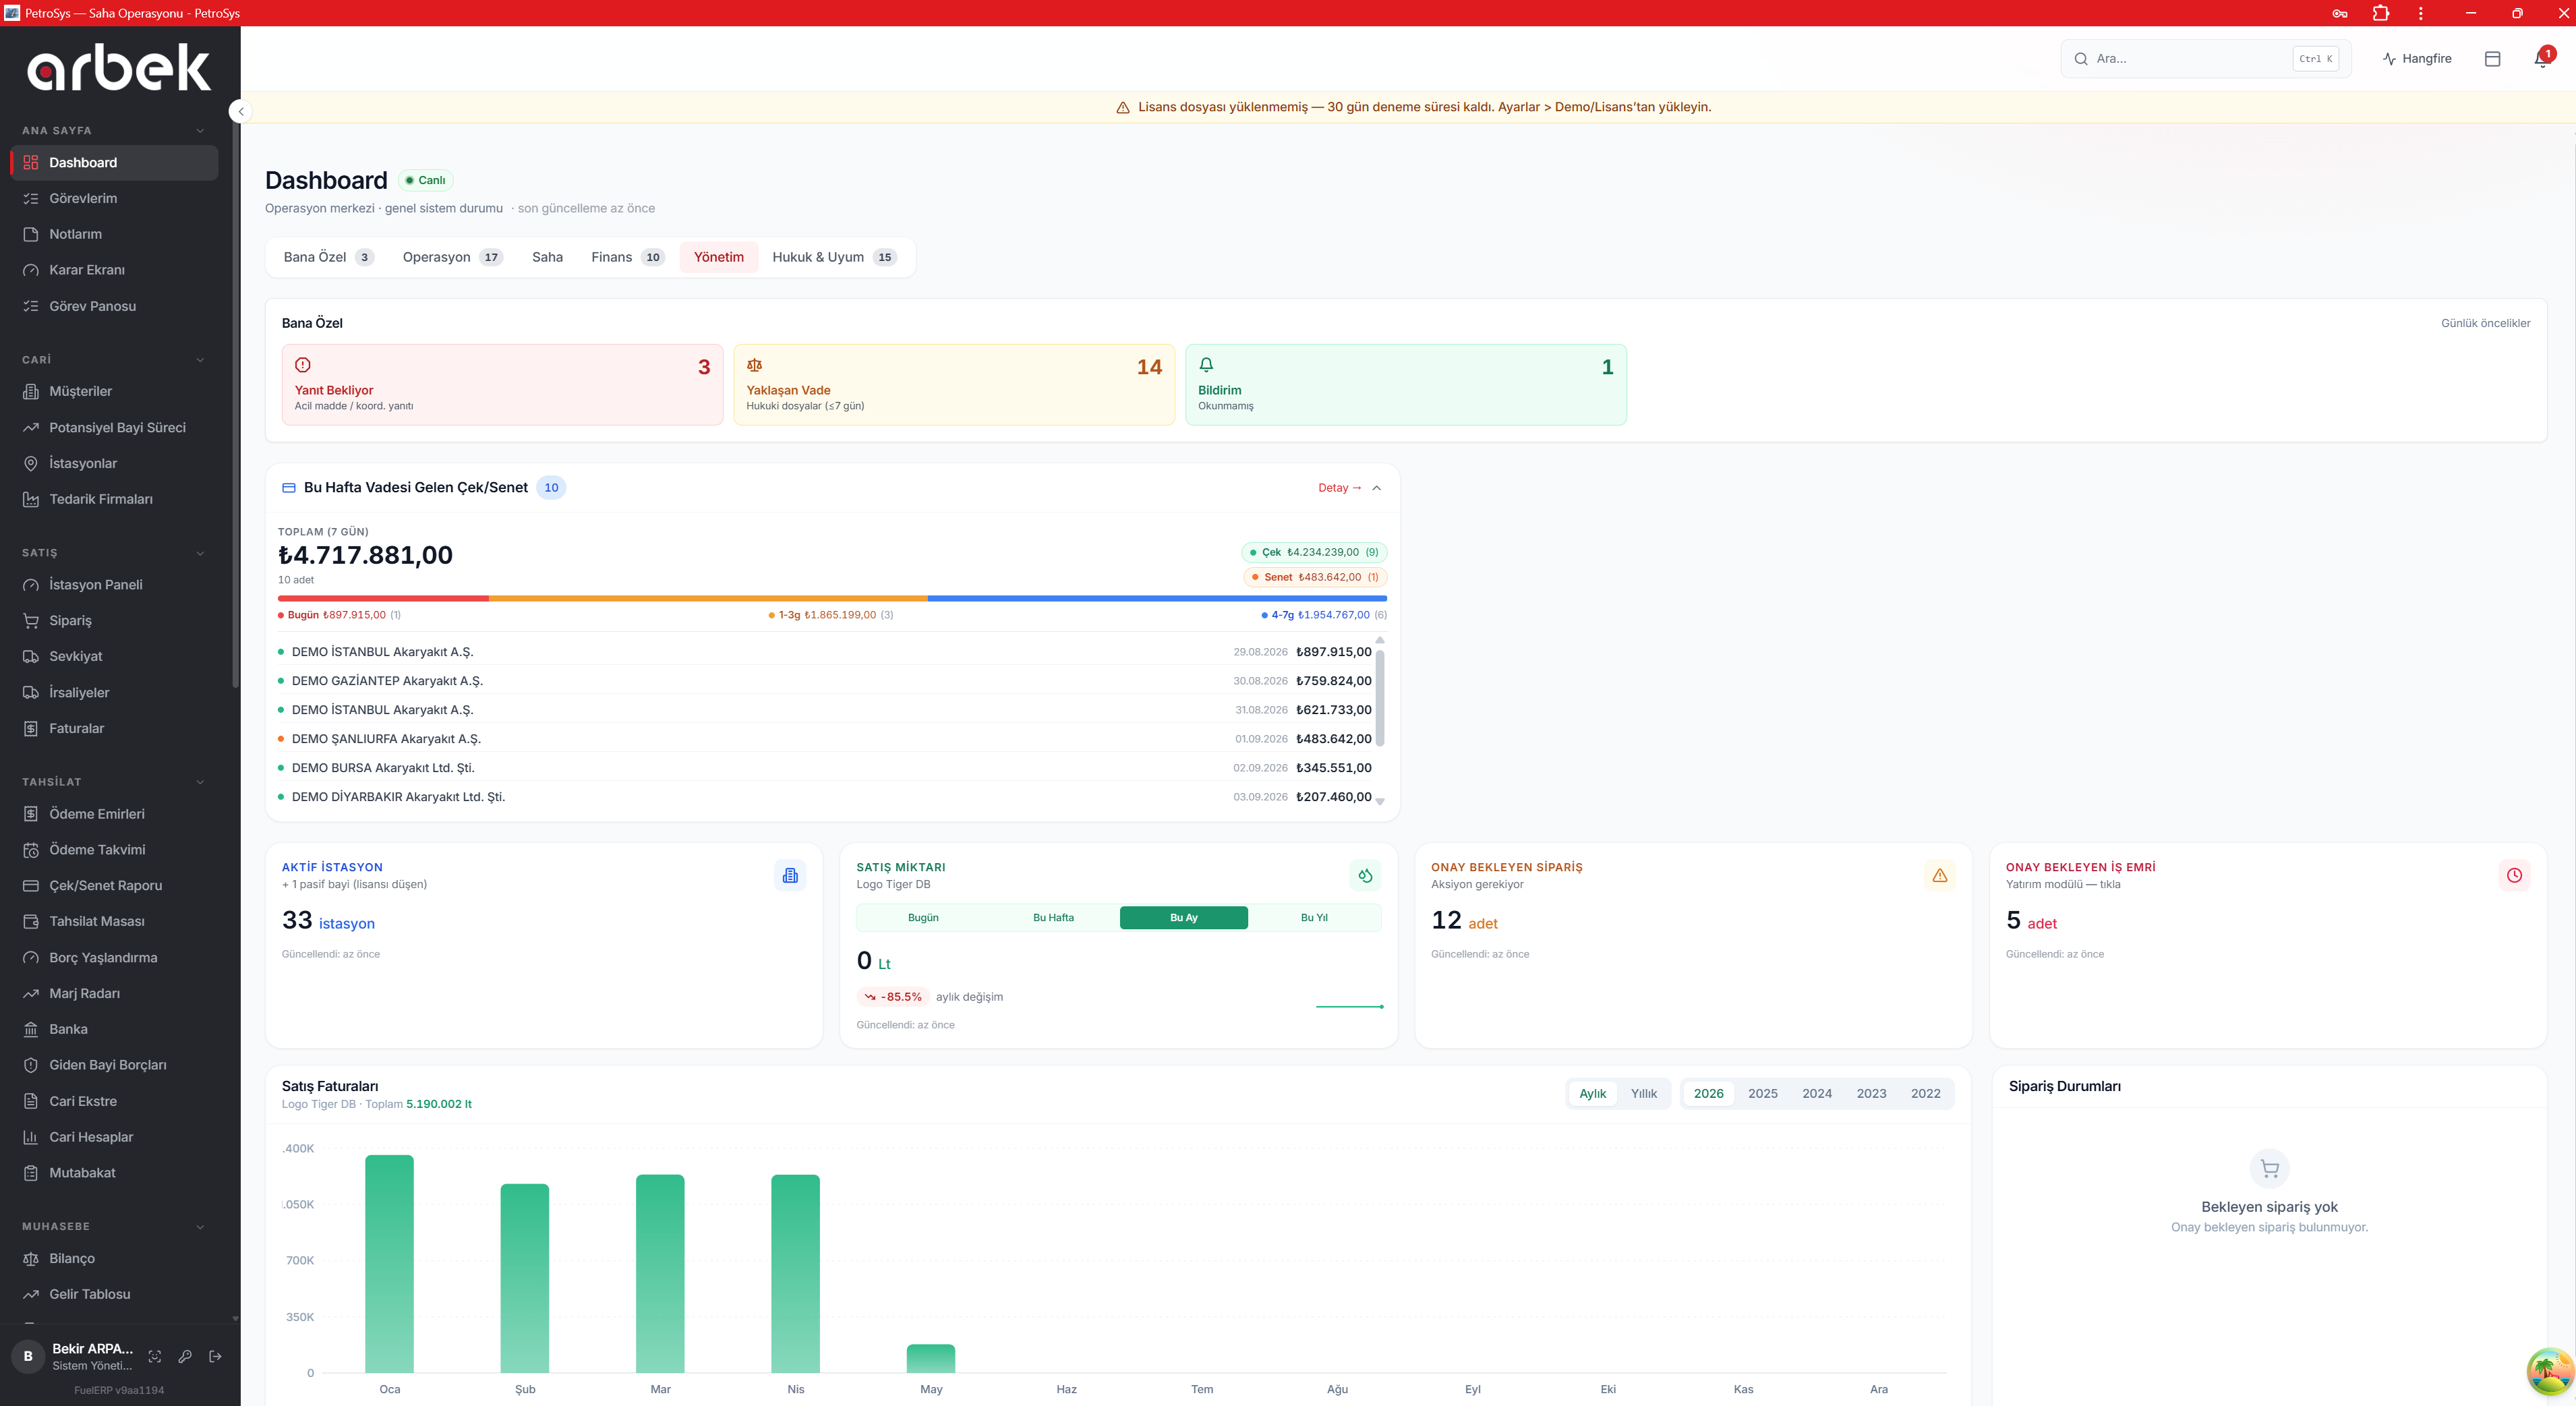The height and width of the screenshot is (1406, 2576).
Task: Open the Görevlerim sidebar item
Action: (114, 198)
